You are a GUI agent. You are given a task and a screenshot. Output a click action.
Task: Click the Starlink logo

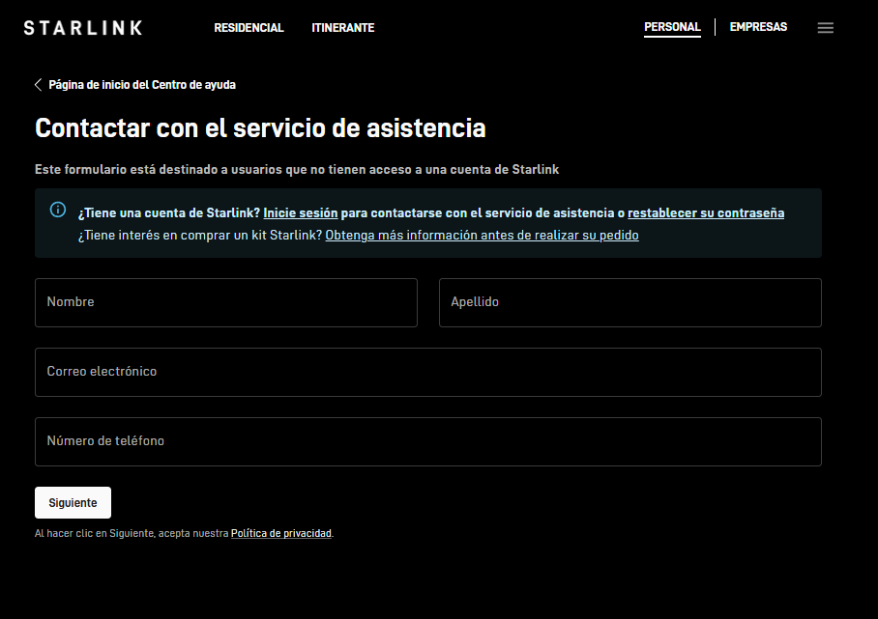[x=82, y=27]
